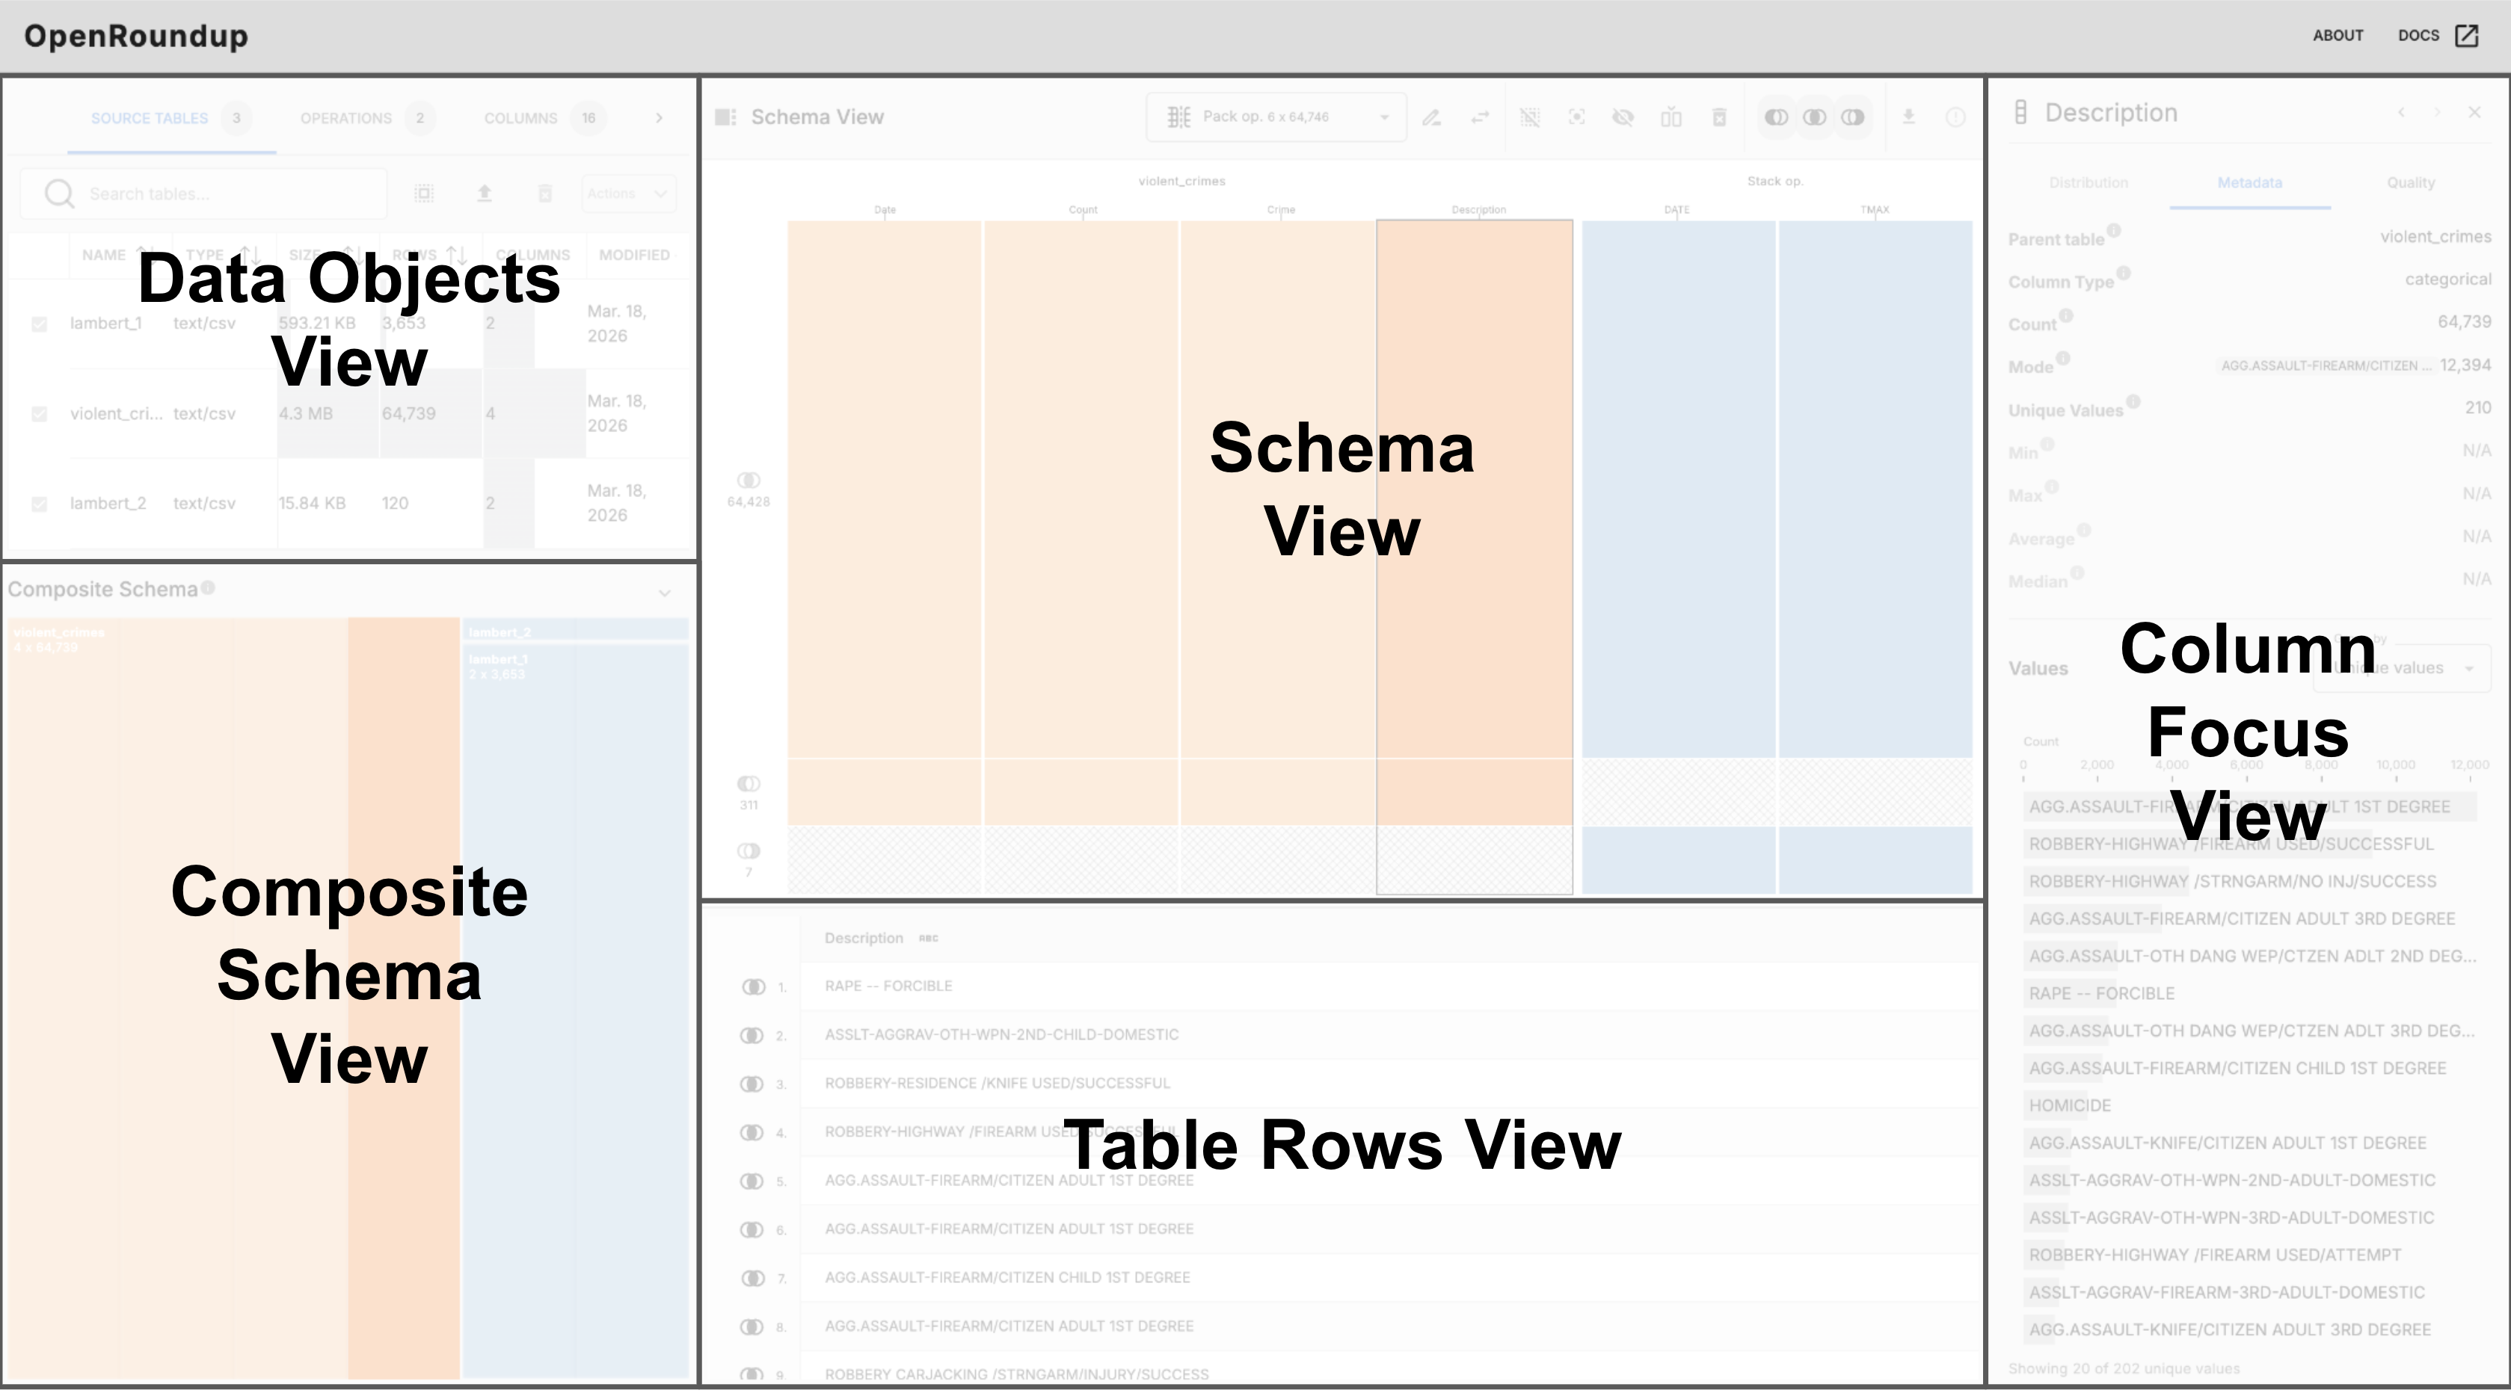Screen dimensions: 2511x1396
Task: Click the swap arrows icon in Schema View
Action: point(1480,118)
